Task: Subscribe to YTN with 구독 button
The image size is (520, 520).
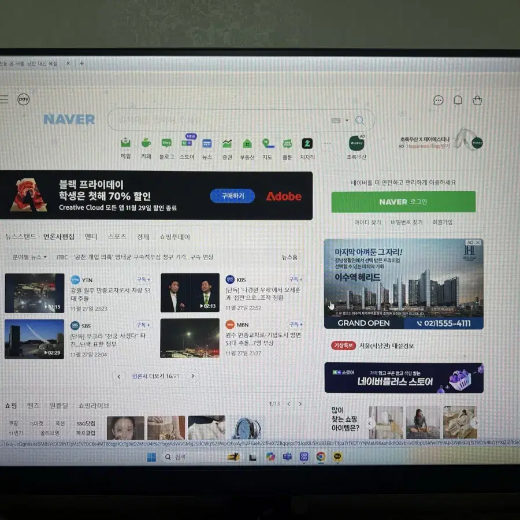Action: click(143, 280)
